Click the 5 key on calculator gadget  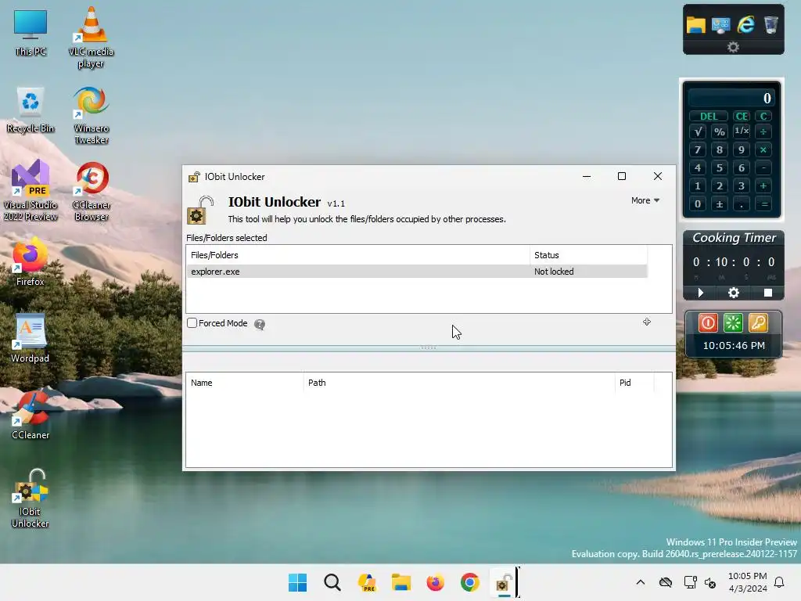tap(720, 167)
